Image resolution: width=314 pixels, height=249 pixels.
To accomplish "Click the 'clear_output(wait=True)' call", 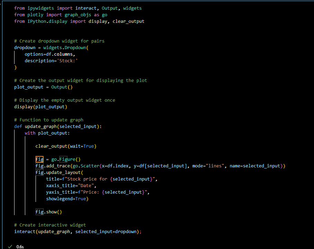I will tap(66, 146).
